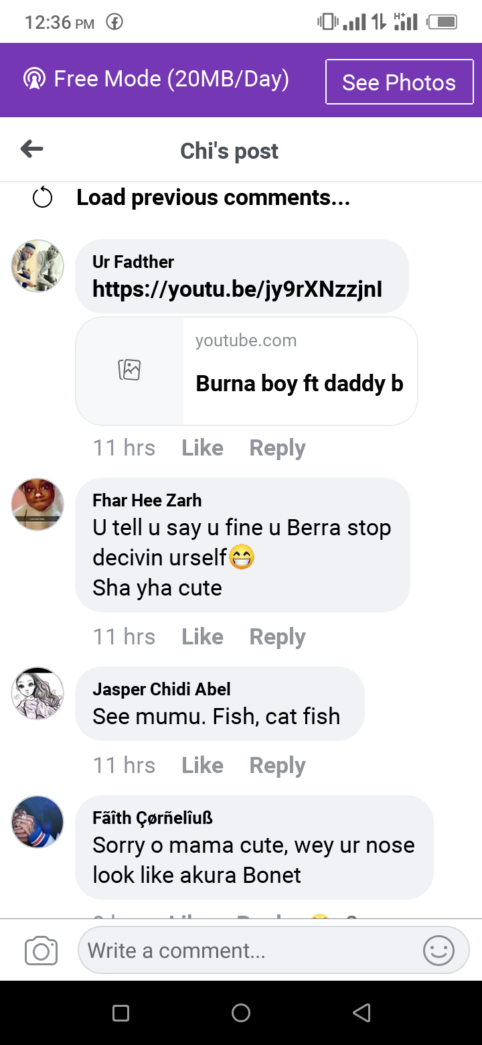Like Jasper Chidi Abel's comment
Image resolution: width=482 pixels, height=1045 pixels.
pyautogui.click(x=202, y=765)
